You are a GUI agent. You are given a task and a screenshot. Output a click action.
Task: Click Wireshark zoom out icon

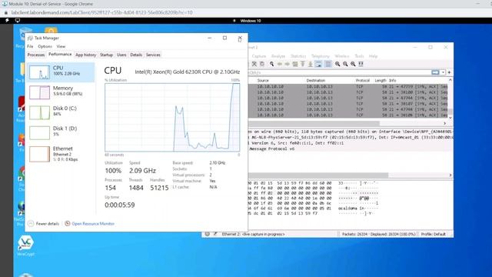pyautogui.click(x=345, y=64)
